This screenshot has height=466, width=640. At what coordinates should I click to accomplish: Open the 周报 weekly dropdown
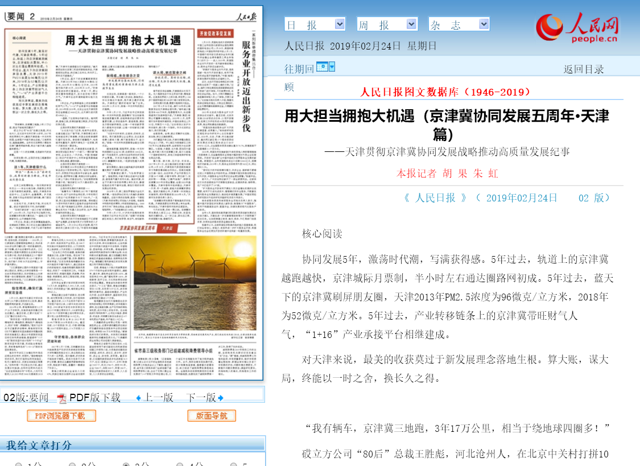(x=387, y=24)
